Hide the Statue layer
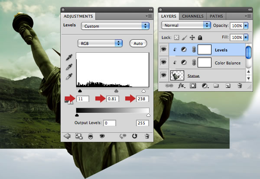Image resolution: width=260 pixels, height=179 pixels. (164, 75)
